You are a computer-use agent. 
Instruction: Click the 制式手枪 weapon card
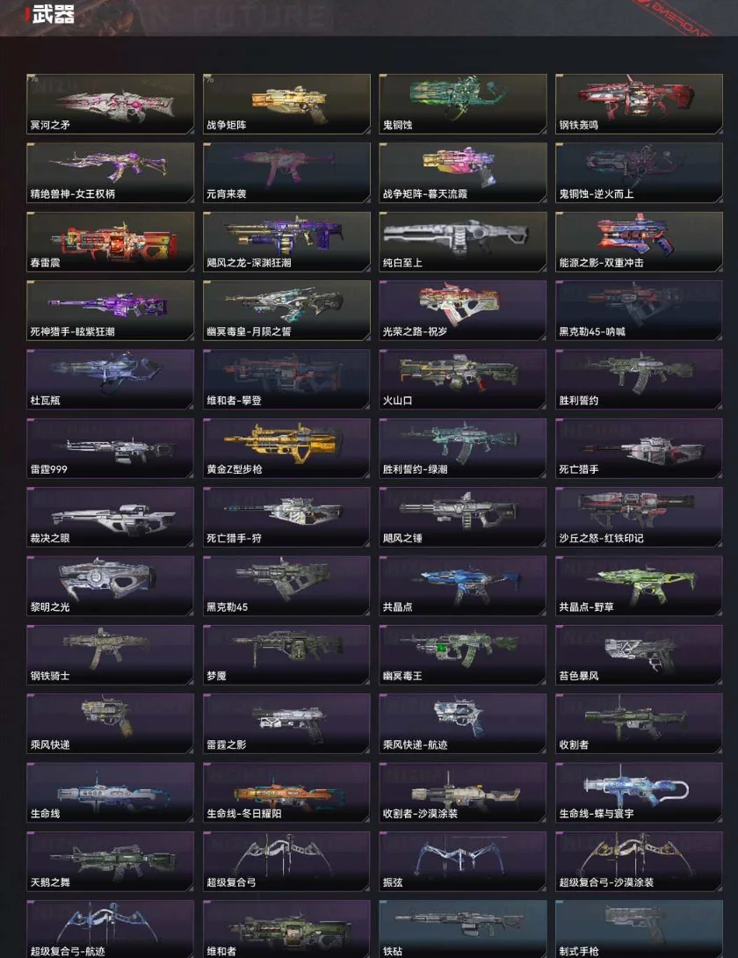point(639,929)
